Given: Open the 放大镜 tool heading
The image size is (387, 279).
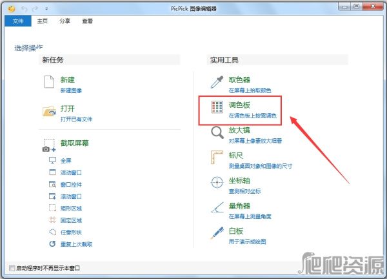Looking at the screenshot, I should point(239,130).
